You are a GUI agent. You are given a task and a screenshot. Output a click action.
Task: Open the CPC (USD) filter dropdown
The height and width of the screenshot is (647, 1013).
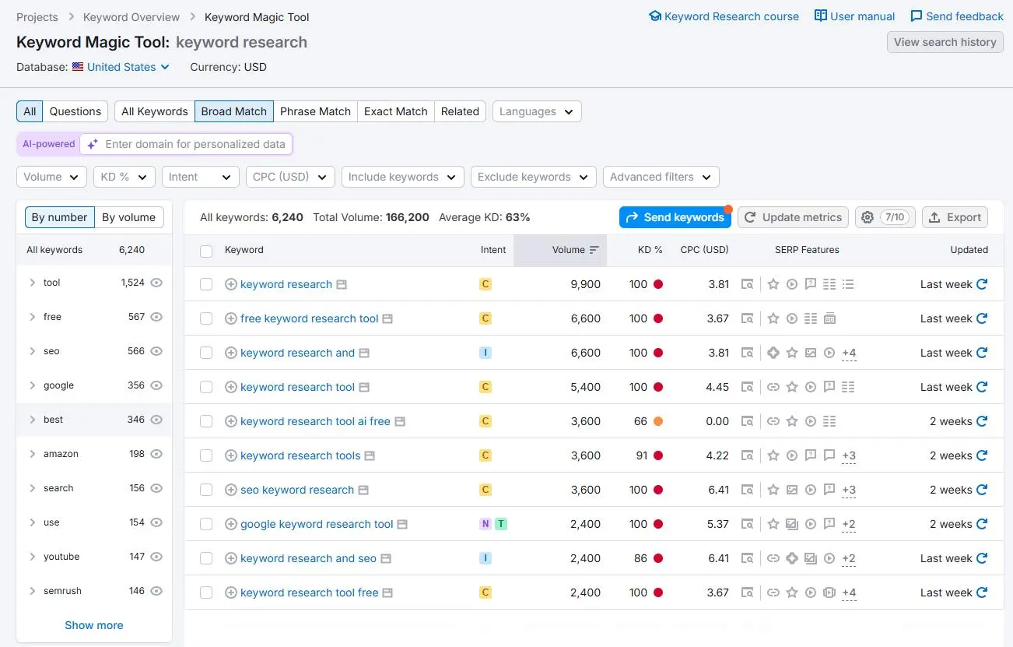tap(290, 177)
